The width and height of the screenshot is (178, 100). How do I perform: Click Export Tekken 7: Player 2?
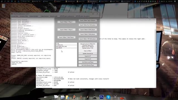click(x=66, y=30)
